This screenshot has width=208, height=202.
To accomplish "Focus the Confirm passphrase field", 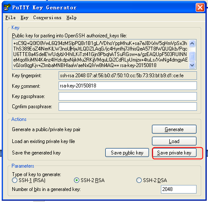I will pos(128,107).
